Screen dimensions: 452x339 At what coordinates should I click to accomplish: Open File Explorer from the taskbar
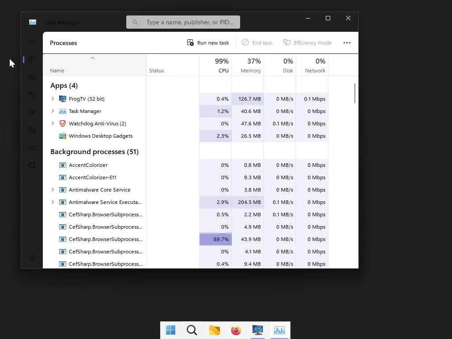[214, 330]
